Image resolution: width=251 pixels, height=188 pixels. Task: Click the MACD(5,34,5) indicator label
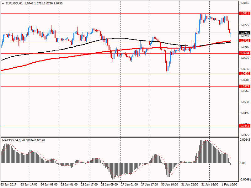[11, 140]
